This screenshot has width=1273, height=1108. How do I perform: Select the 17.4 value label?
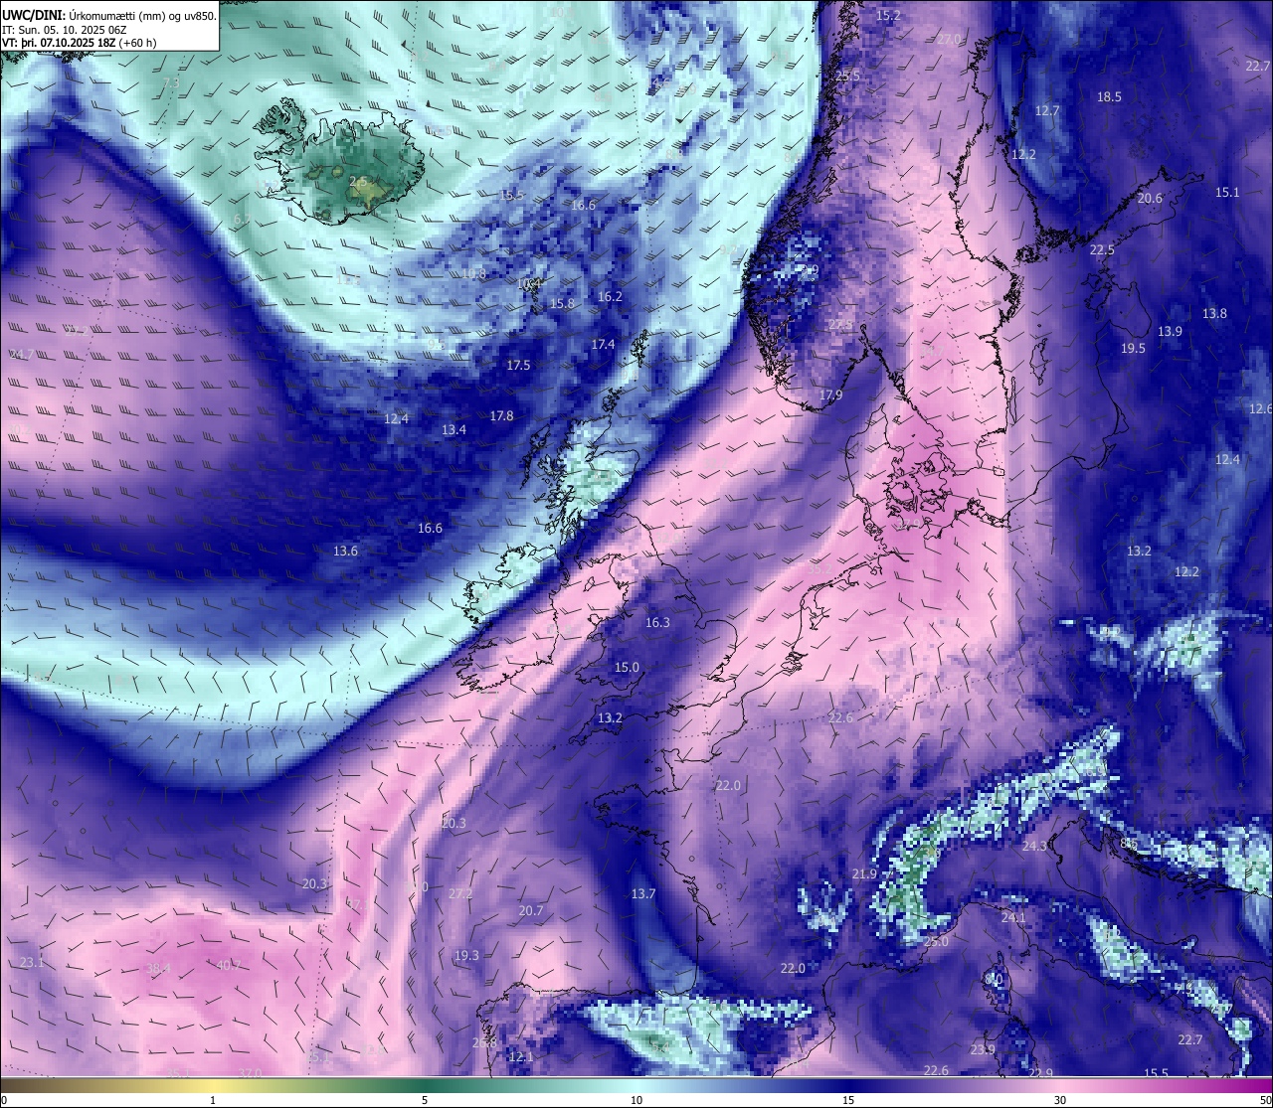603,345
